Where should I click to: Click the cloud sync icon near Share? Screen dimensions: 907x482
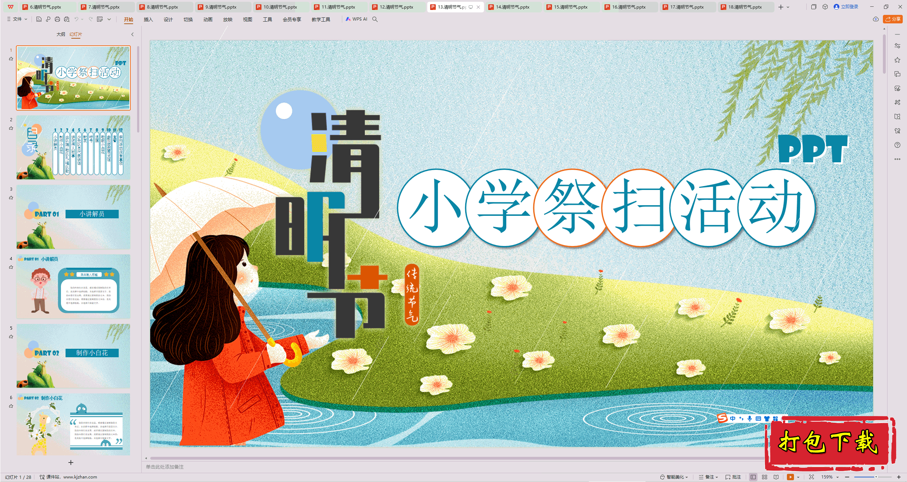pyautogui.click(x=876, y=19)
